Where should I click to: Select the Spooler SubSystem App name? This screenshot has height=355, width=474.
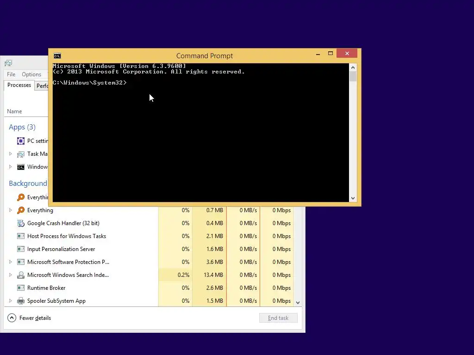pos(56,301)
